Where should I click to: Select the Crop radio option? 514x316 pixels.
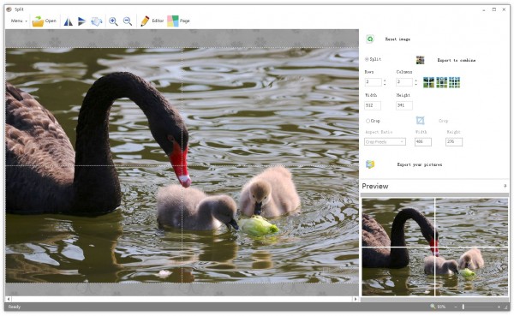(368, 121)
